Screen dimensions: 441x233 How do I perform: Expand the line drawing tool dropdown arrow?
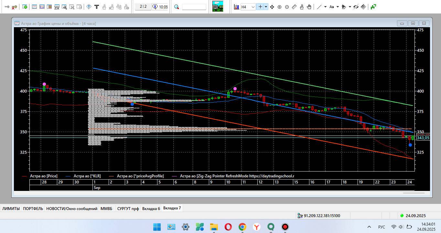coord(325,7)
